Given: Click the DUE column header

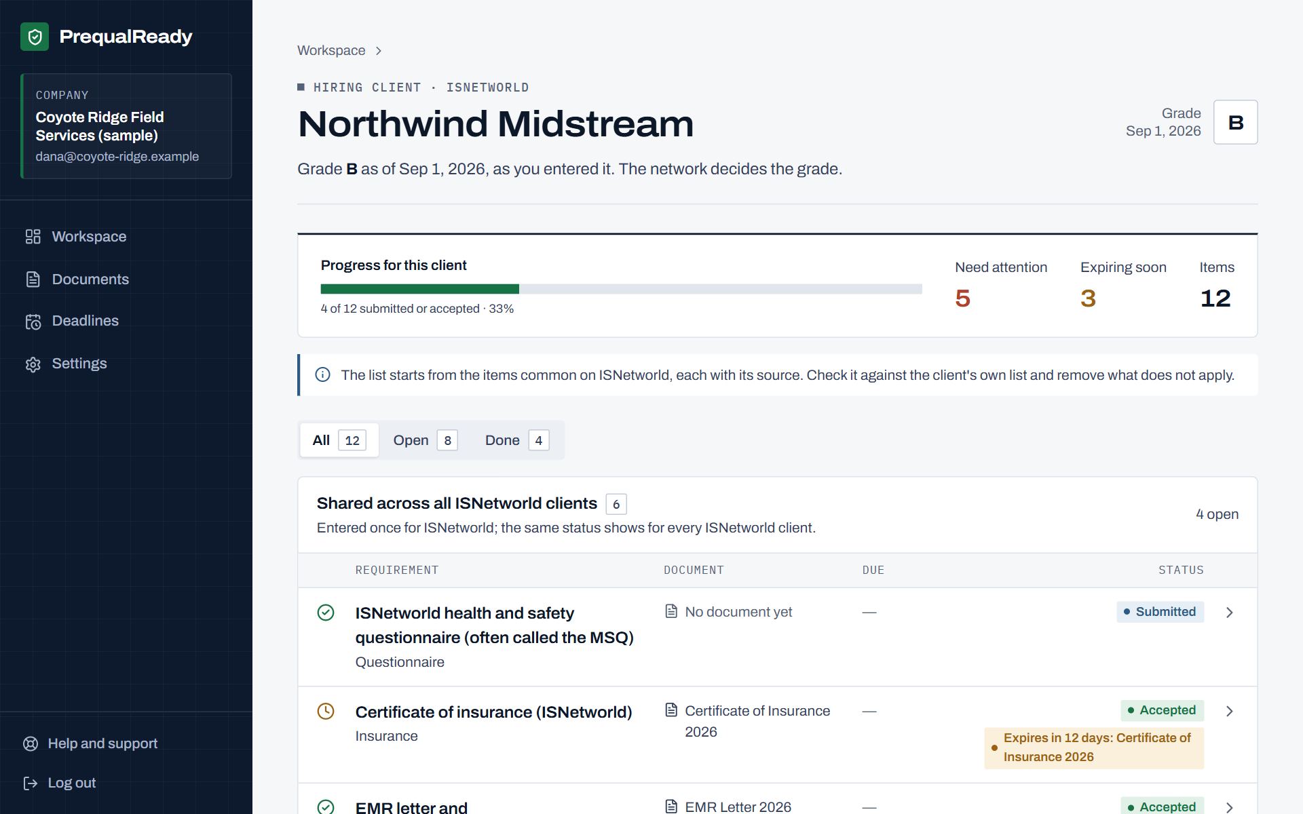Looking at the screenshot, I should pyautogui.click(x=873, y=570).
